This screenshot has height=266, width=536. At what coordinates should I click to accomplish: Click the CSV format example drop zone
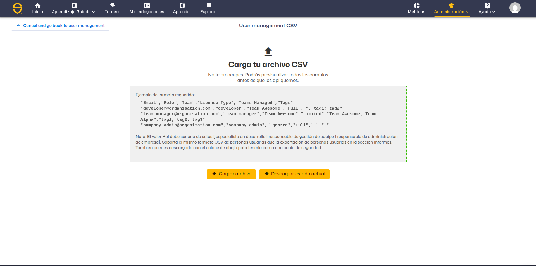point(268,124)
